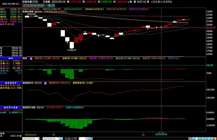This screenshot has width=217, height=140.
Task: Click the SMA5 21563.30 label
Action: click(31, 9)
